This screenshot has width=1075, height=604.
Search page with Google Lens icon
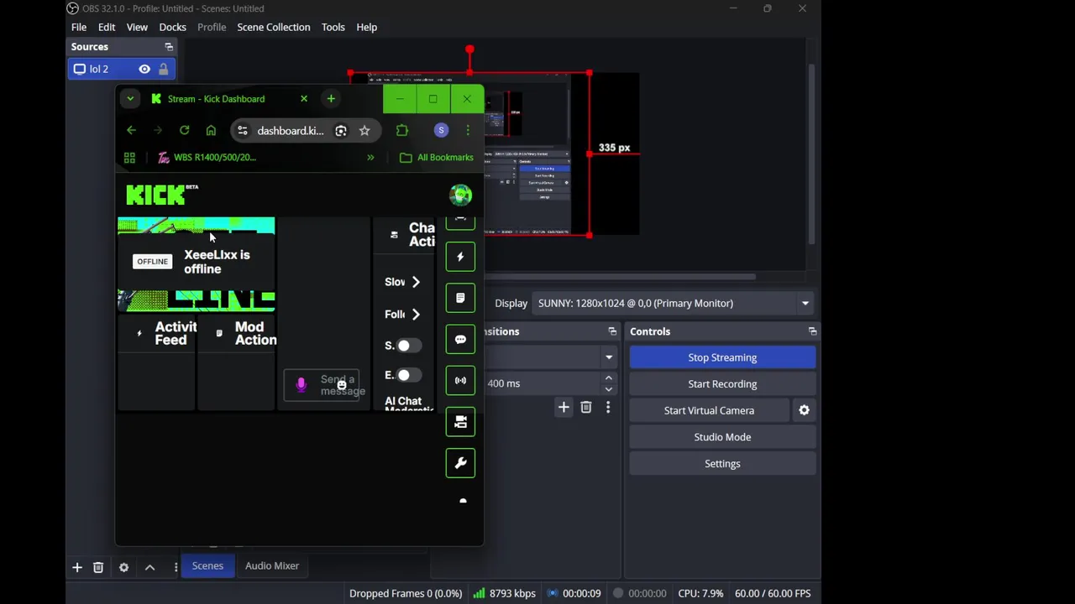pos(341,130)
